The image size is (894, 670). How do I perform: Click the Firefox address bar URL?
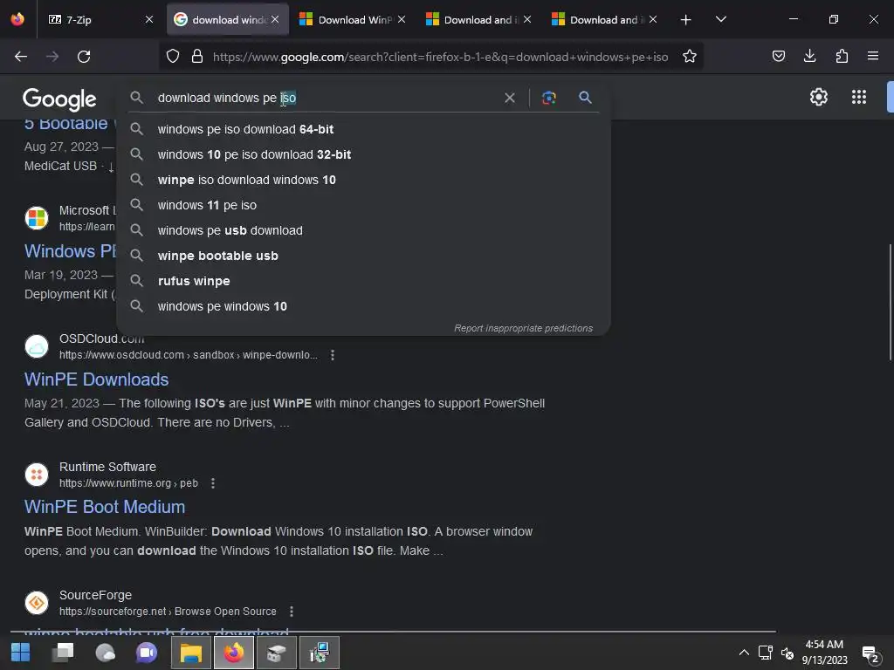(440, 57)
